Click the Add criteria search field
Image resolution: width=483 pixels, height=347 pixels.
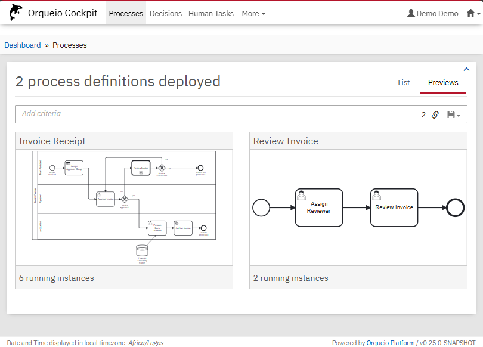[215, 114]
